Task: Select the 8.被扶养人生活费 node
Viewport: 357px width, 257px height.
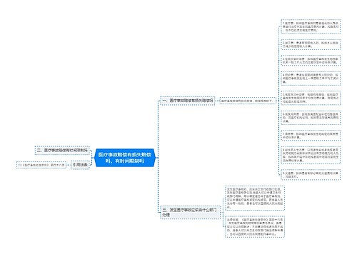Action: click(x=311, y=155)
